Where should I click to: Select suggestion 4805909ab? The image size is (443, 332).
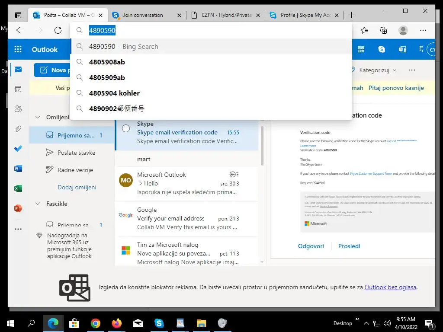pos(212,78)
